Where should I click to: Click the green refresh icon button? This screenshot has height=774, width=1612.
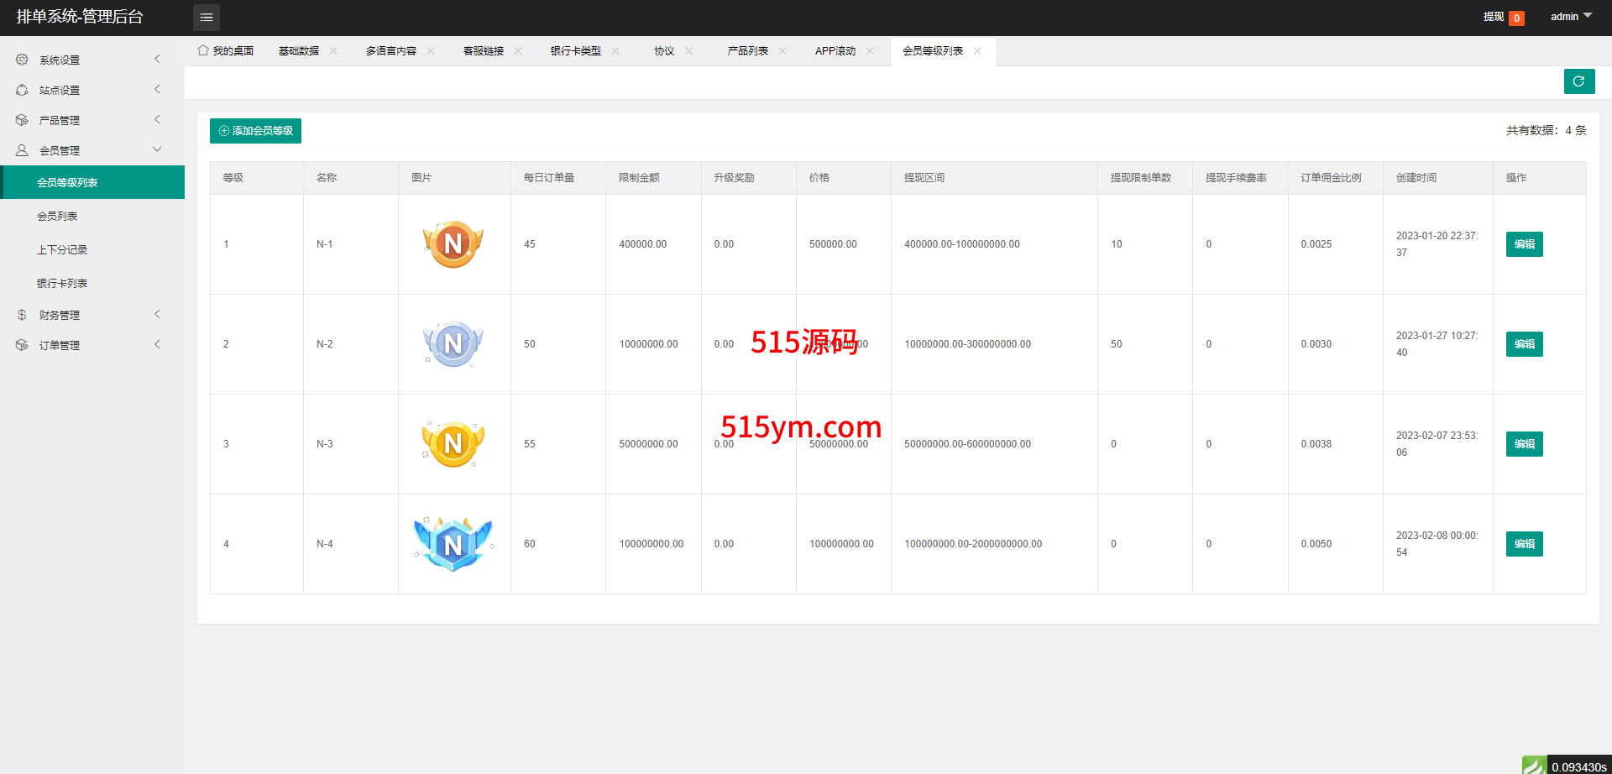[x=1578, y=81]
